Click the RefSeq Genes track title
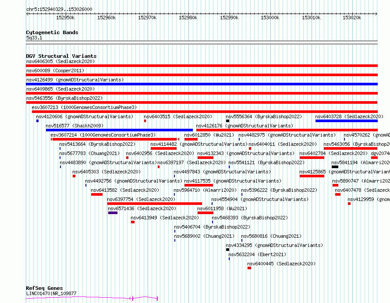 tap(44, 289)
